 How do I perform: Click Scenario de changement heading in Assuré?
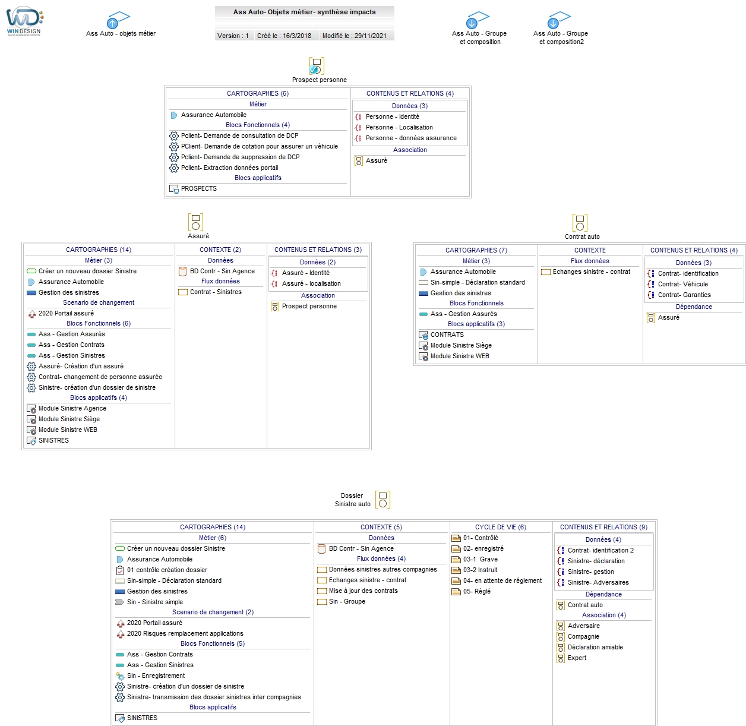tap(99, 303)
